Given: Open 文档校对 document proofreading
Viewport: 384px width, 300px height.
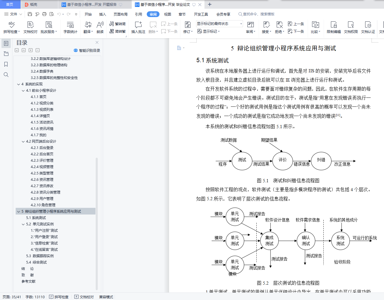Looking at the screenshot, I should [x=30, y=27].
